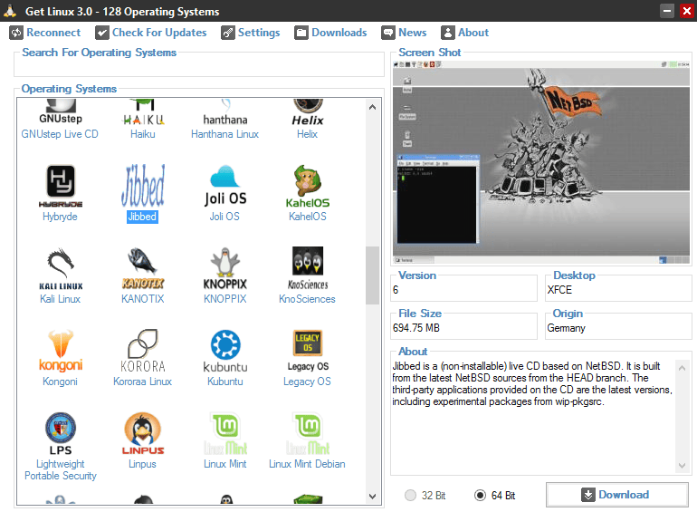Click the Jibbed logo

[x=143, y=186]
